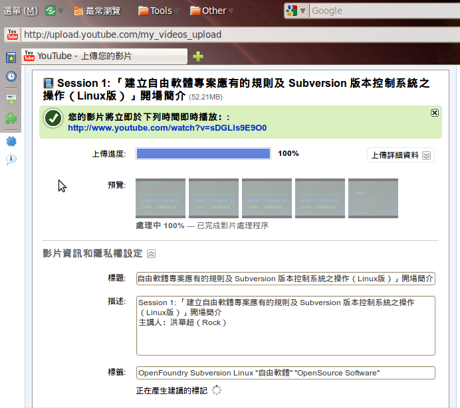460x408 pixels.
Task: Expand 上傳詳細資料 button
Action: [x=401, y=155]
